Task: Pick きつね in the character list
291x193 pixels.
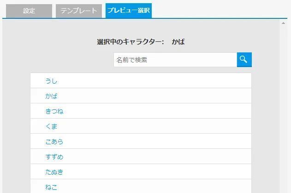Action: click(x=54, y=111)
